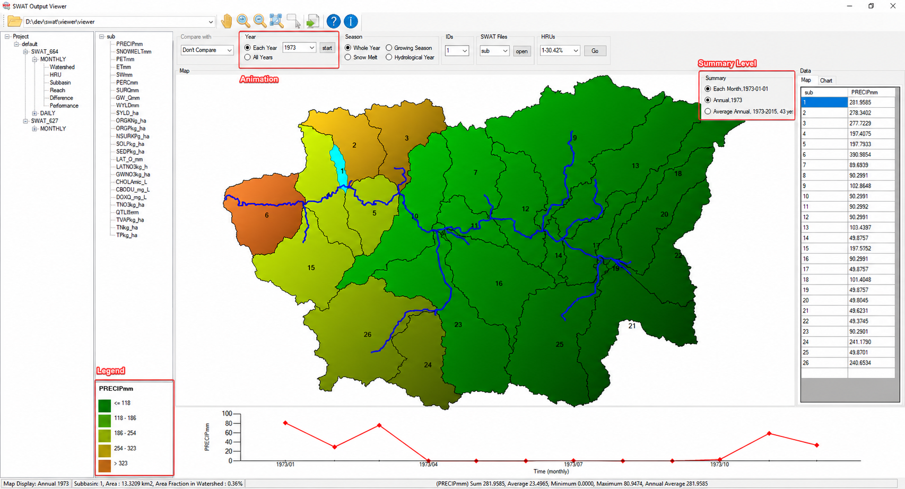The width and height of the screenshot is (905, 489).
Task: Select the Zoom In magnifier tool
Action: tap(243, 21)
